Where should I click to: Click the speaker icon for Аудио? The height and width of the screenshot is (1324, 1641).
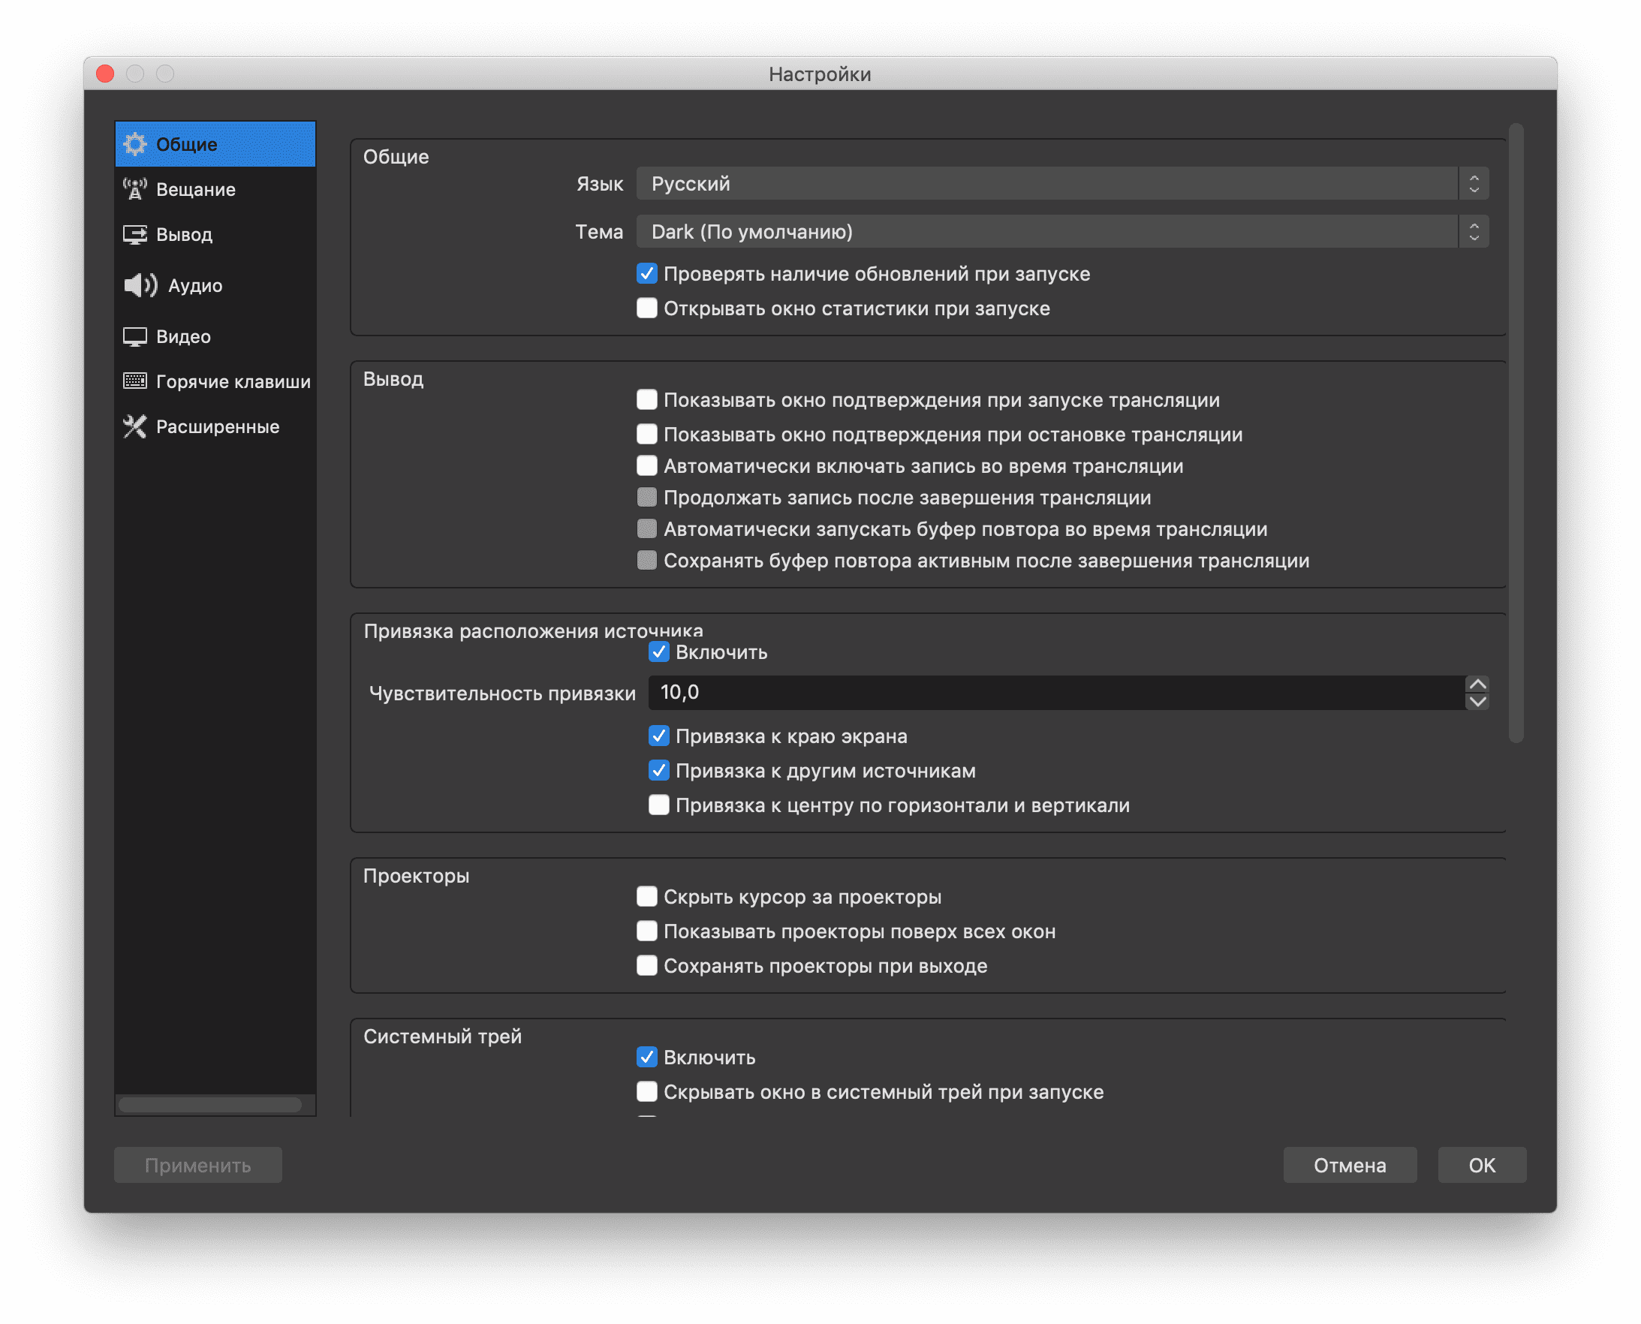(x=140, y=285)
